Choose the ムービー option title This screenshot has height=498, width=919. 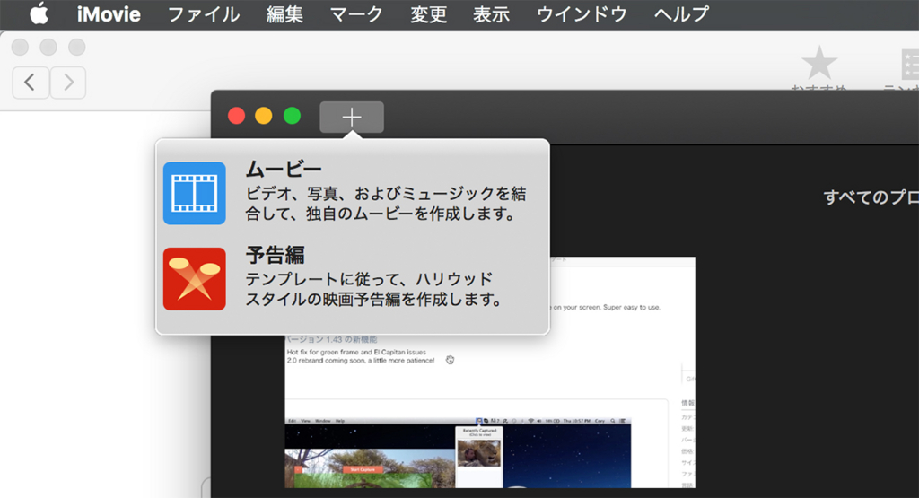[284, 170]
